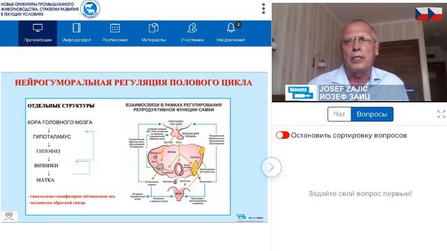
Task: Click text ГИПОФИЗ on the slide
Action: click(48, 151)
